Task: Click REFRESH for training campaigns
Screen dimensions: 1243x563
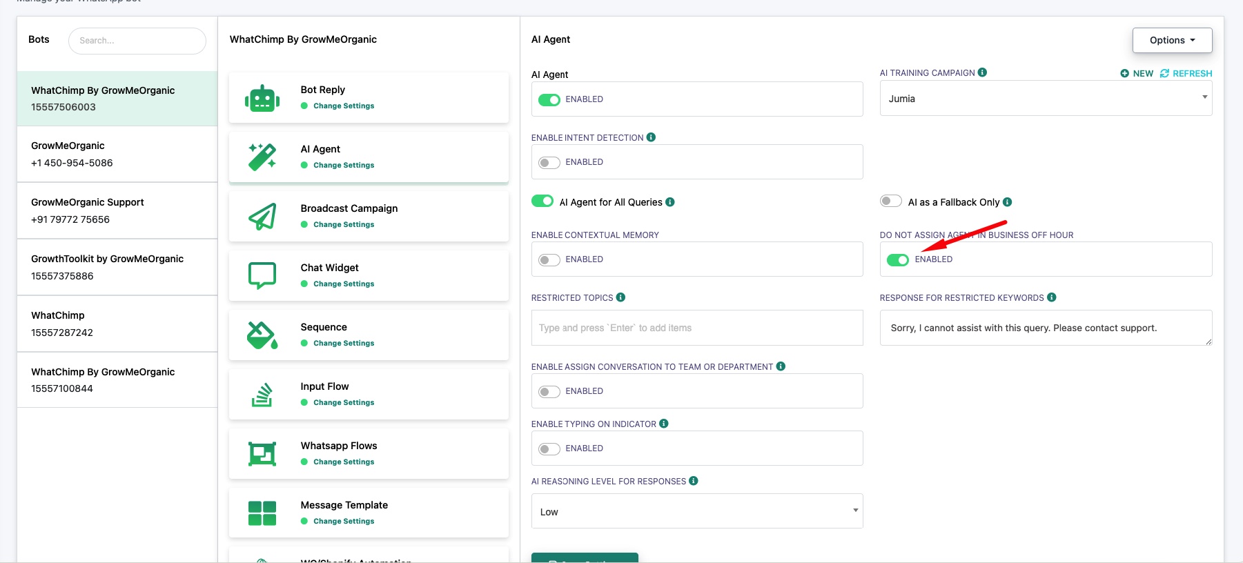Action: pyautogui.click(x=1186, y=73)
